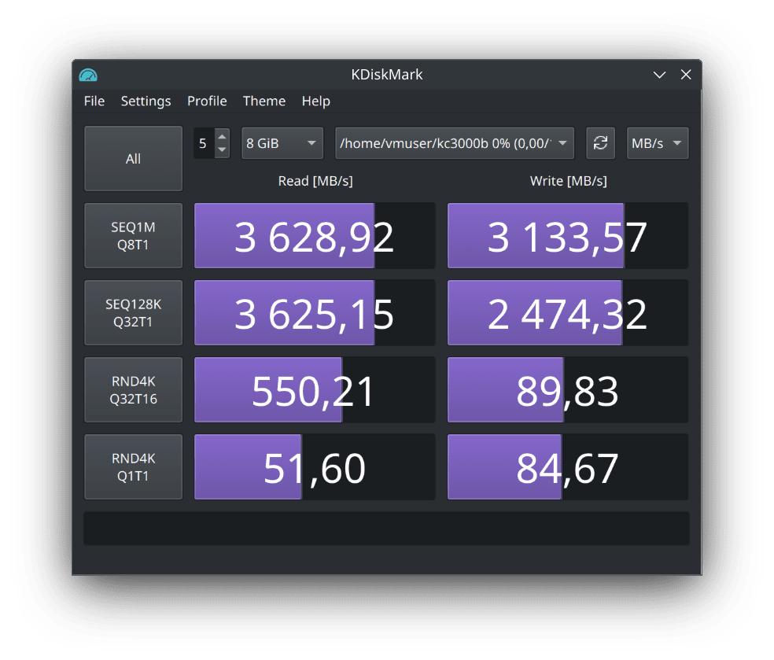Screen dimensions: 774x660
Task: Click the SEQ128K write result 2 474,32
Action: [568, 313]
